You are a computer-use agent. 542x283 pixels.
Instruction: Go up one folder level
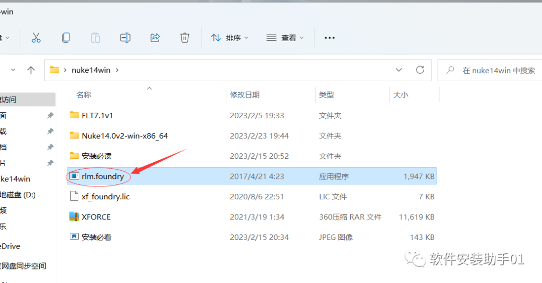coord(31,70)
